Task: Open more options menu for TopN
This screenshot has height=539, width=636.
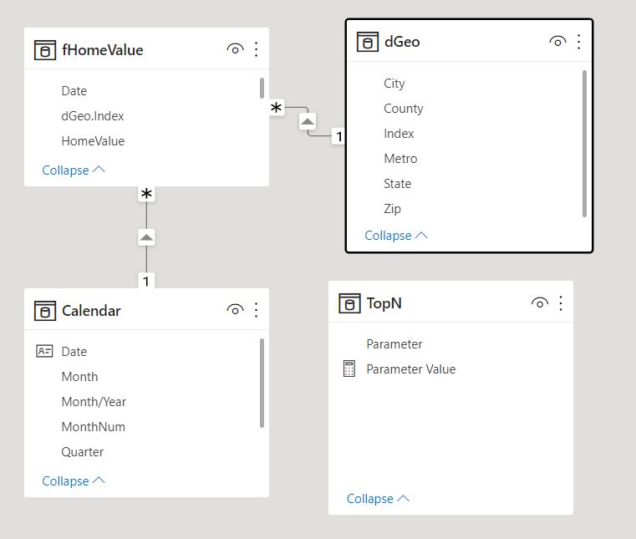Action: click(x=561, y=303)
